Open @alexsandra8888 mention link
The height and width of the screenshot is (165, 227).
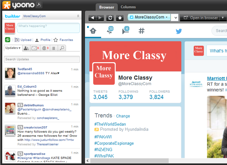point(31,73)
